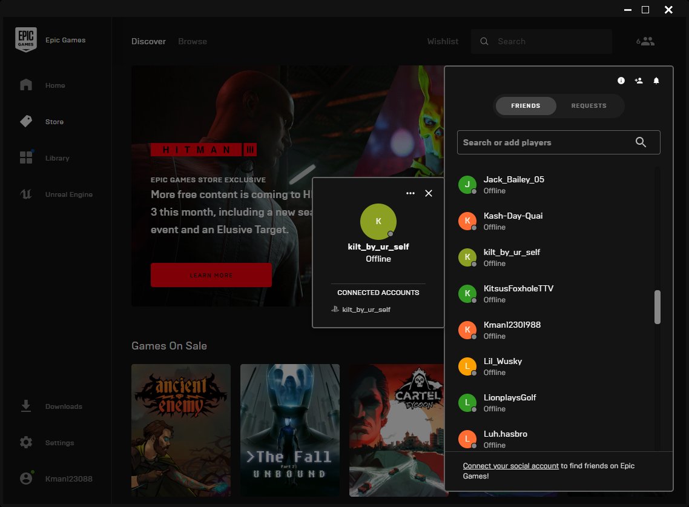Click Connect your social account link
This screenshot has width=689, height=507.
click(510, 466)
